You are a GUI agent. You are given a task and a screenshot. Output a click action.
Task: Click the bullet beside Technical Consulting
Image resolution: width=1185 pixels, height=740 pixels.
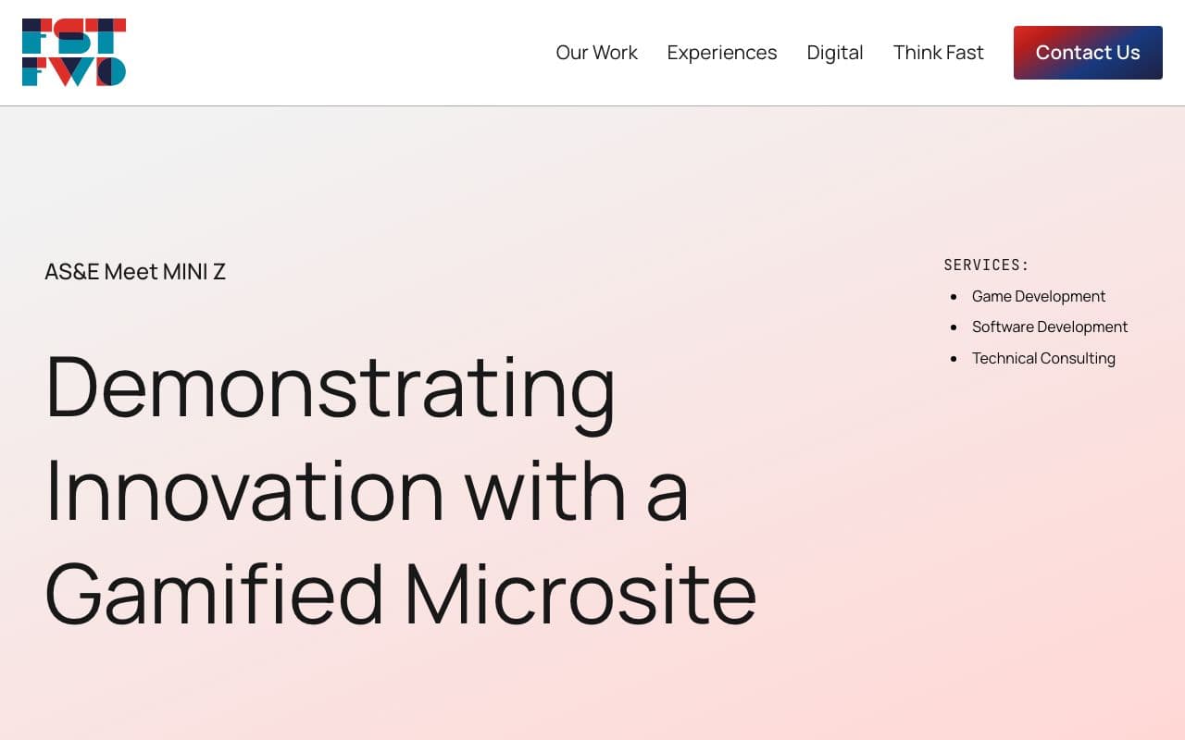[954, 359]
